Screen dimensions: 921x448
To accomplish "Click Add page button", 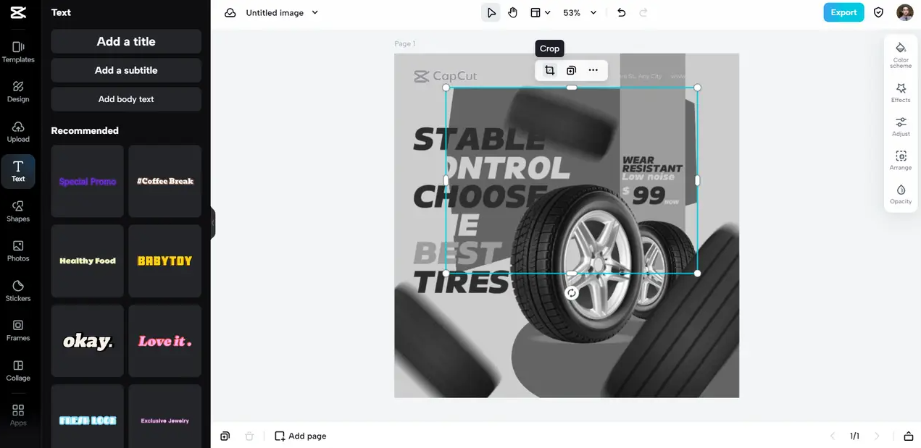I will tap(301, 436).
